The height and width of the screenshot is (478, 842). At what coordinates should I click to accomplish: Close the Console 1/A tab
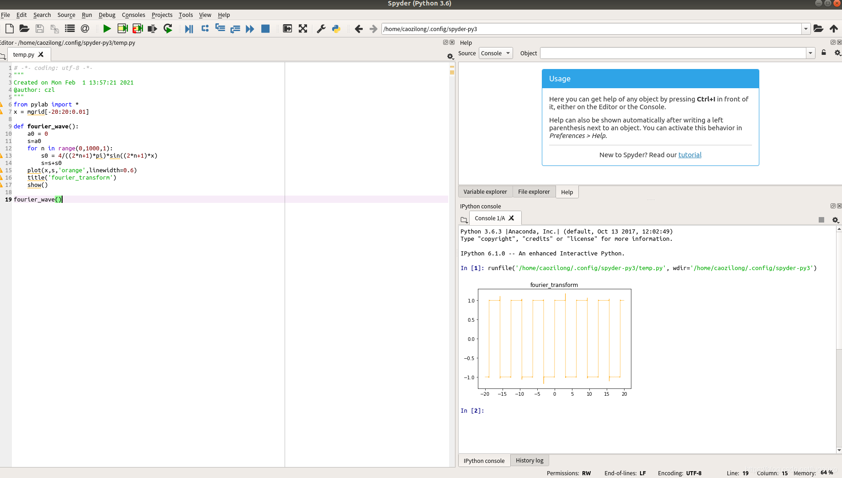(x=511, y=218)
